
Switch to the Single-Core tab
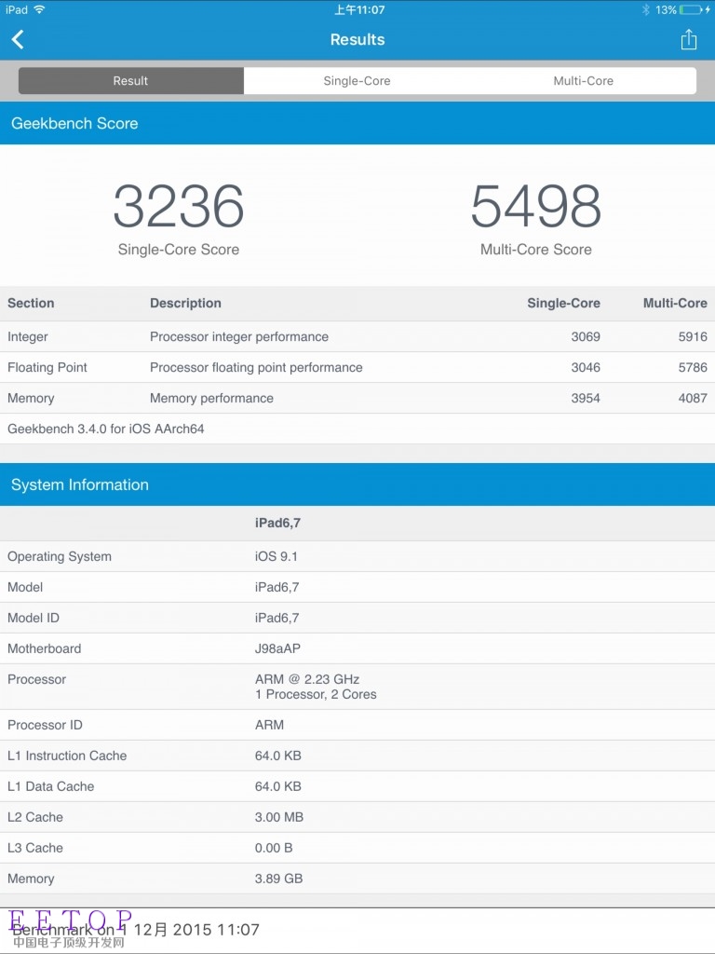357,81
